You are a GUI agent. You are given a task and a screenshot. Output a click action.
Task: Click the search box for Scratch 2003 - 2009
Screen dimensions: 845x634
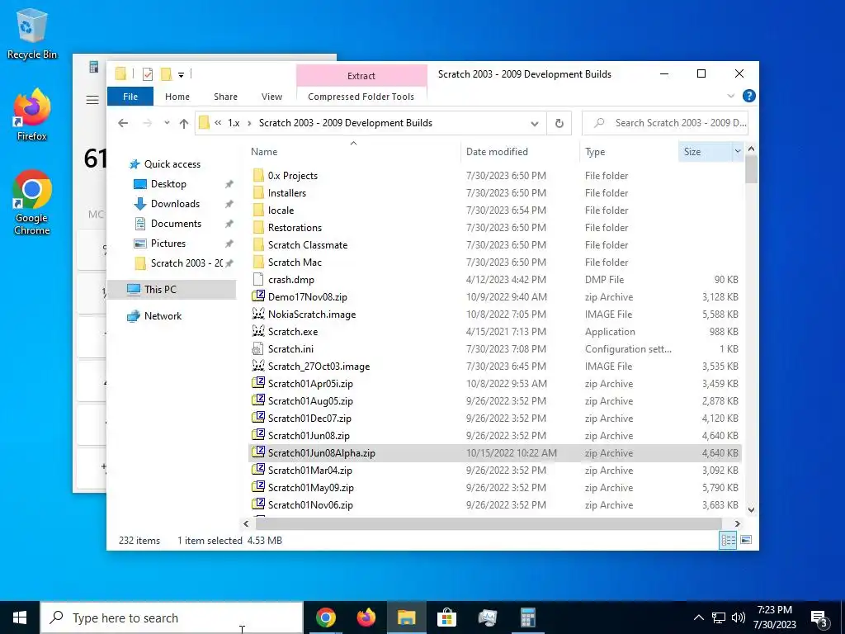click(x=666, y=123)
